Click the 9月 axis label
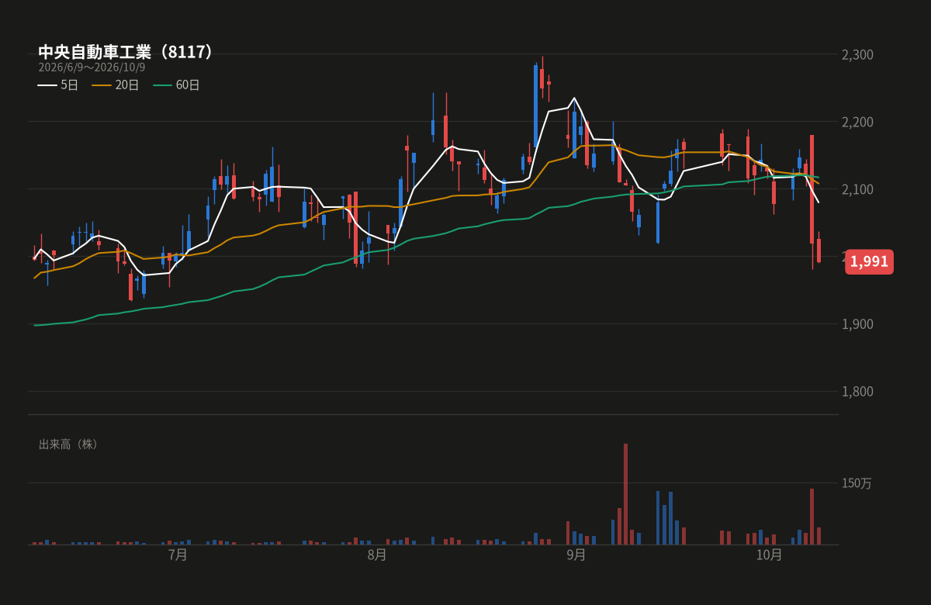 [576, 555]
